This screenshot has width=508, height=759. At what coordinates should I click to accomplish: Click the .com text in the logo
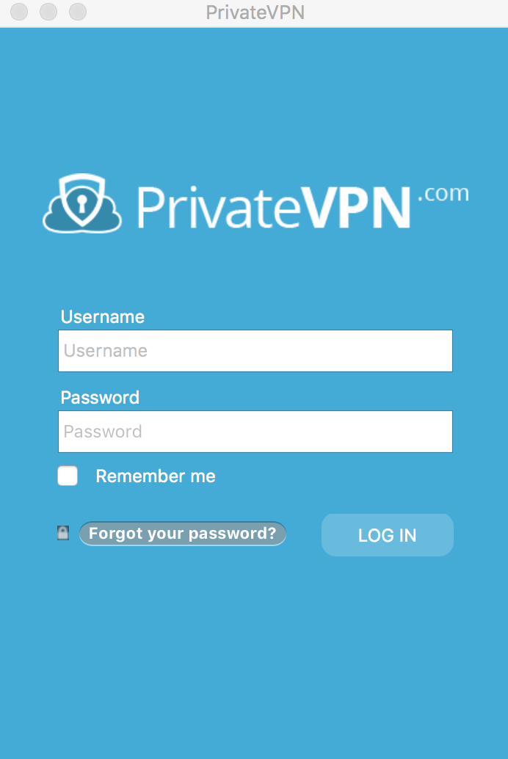click(443, 194)
